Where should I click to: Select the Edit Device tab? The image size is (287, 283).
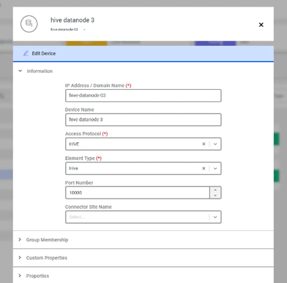143,54
